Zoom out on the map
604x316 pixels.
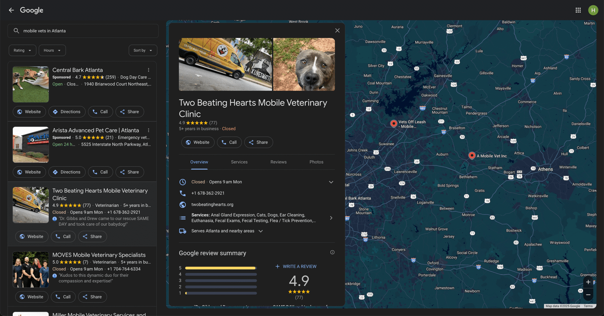click(588, 295)
